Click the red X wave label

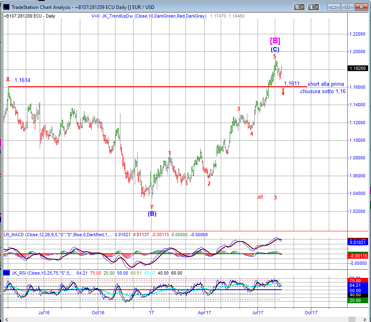click(8, 79)
